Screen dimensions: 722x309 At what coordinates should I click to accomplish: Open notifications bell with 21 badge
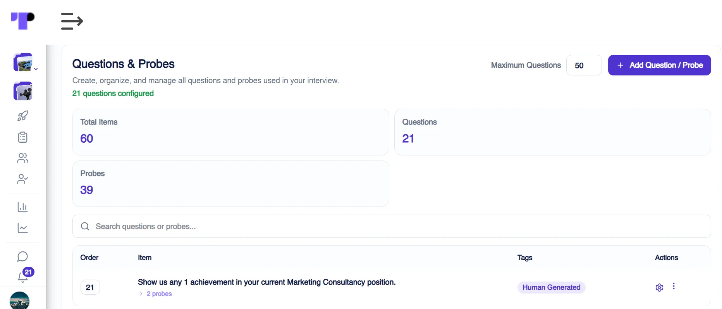click(x=25, y=275)
